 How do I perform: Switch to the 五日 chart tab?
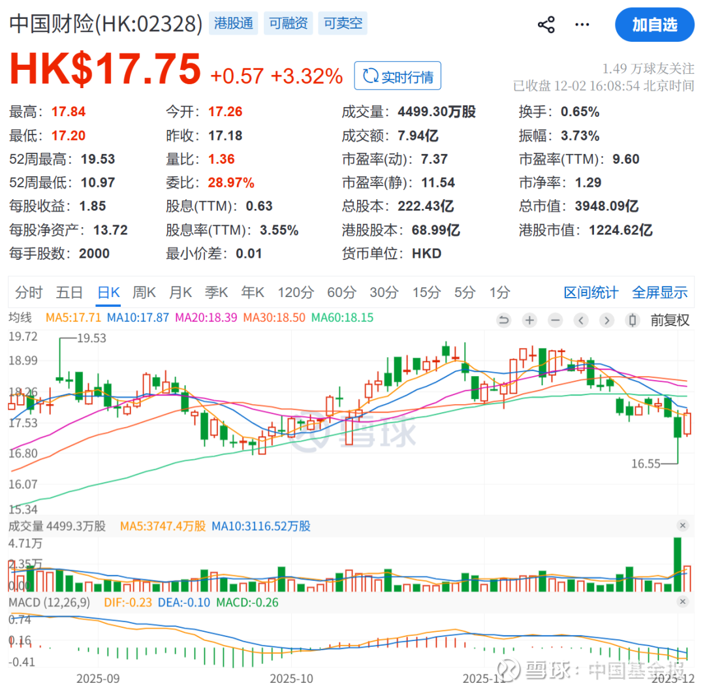(69, 292)
